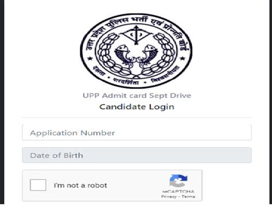Click the center of the police board logo
The width and height of the screenshot is (272, 208).
coord(136,51)
